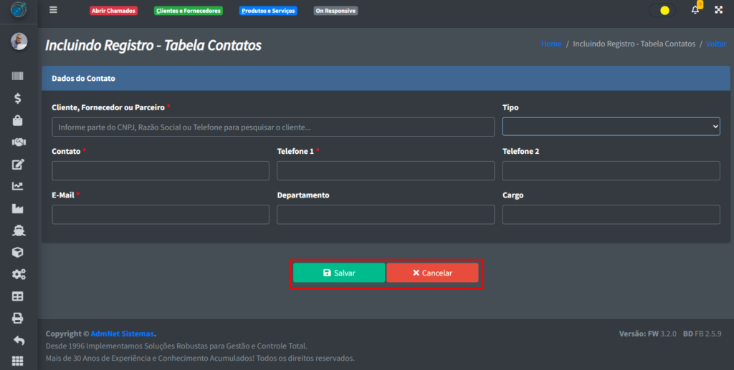This screenshot has height=370, width=734.
Task: Toggle the dark/light theme switch
Action: pos(662,11)
